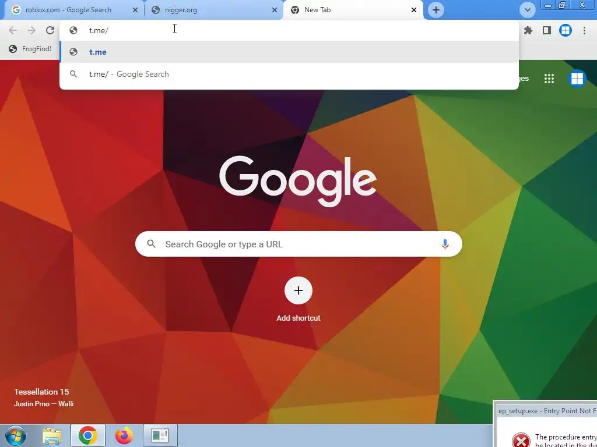
Task: Reload the page
Action: tap(50, 30)
